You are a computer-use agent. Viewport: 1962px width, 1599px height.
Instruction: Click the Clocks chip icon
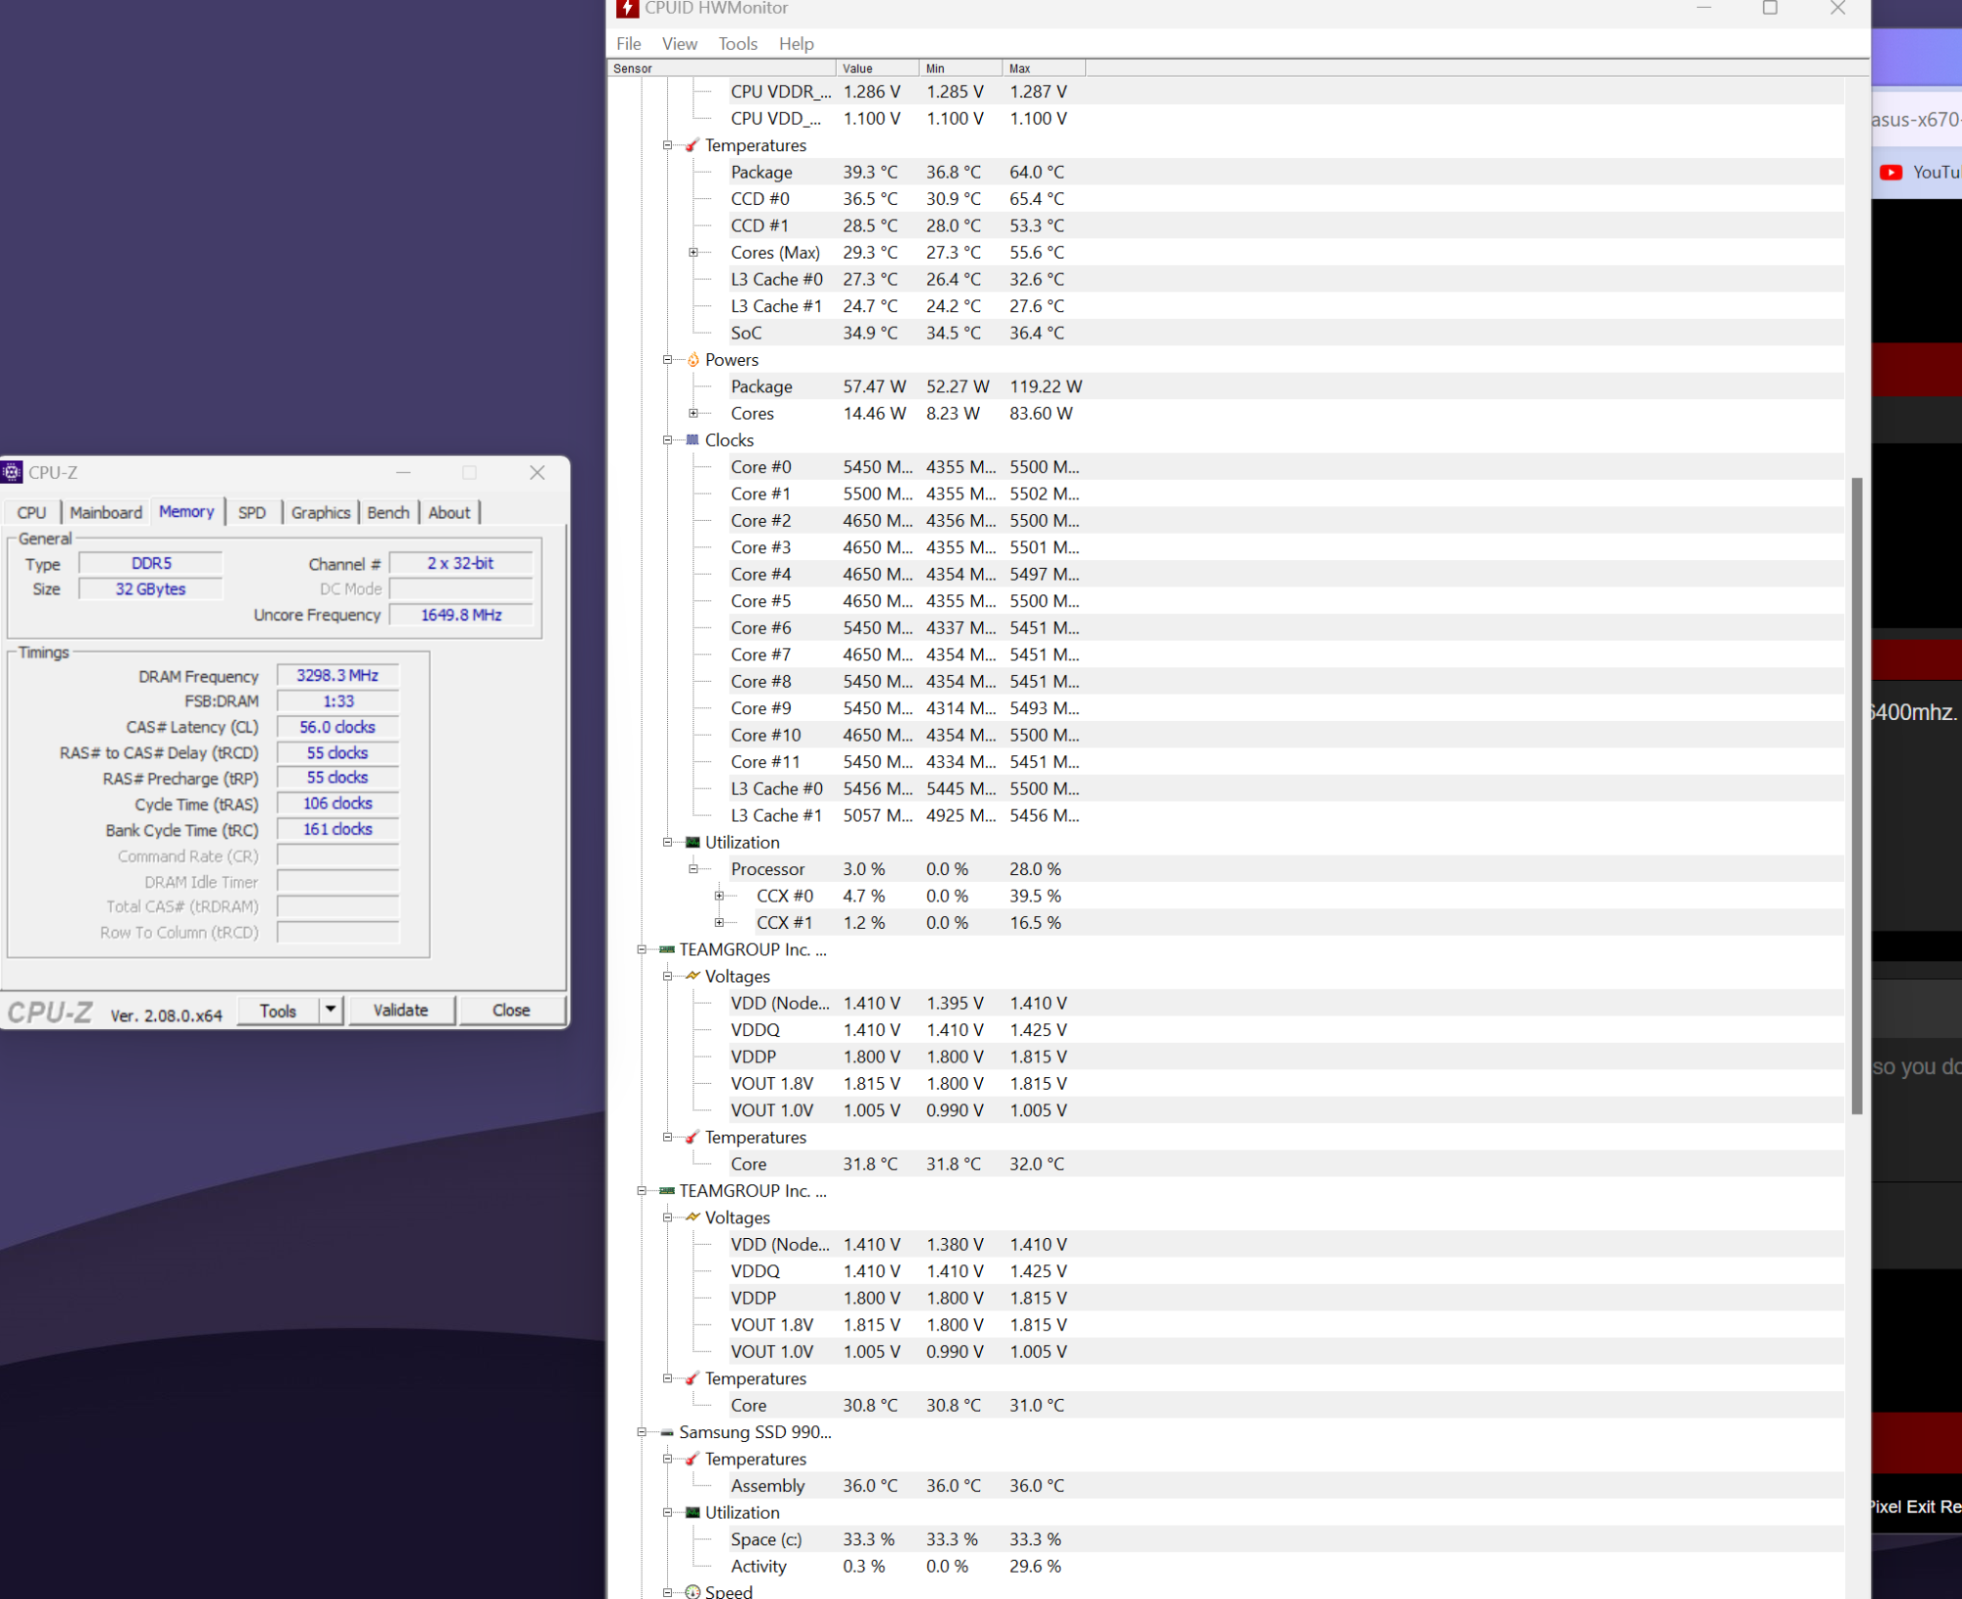point(693,440)
